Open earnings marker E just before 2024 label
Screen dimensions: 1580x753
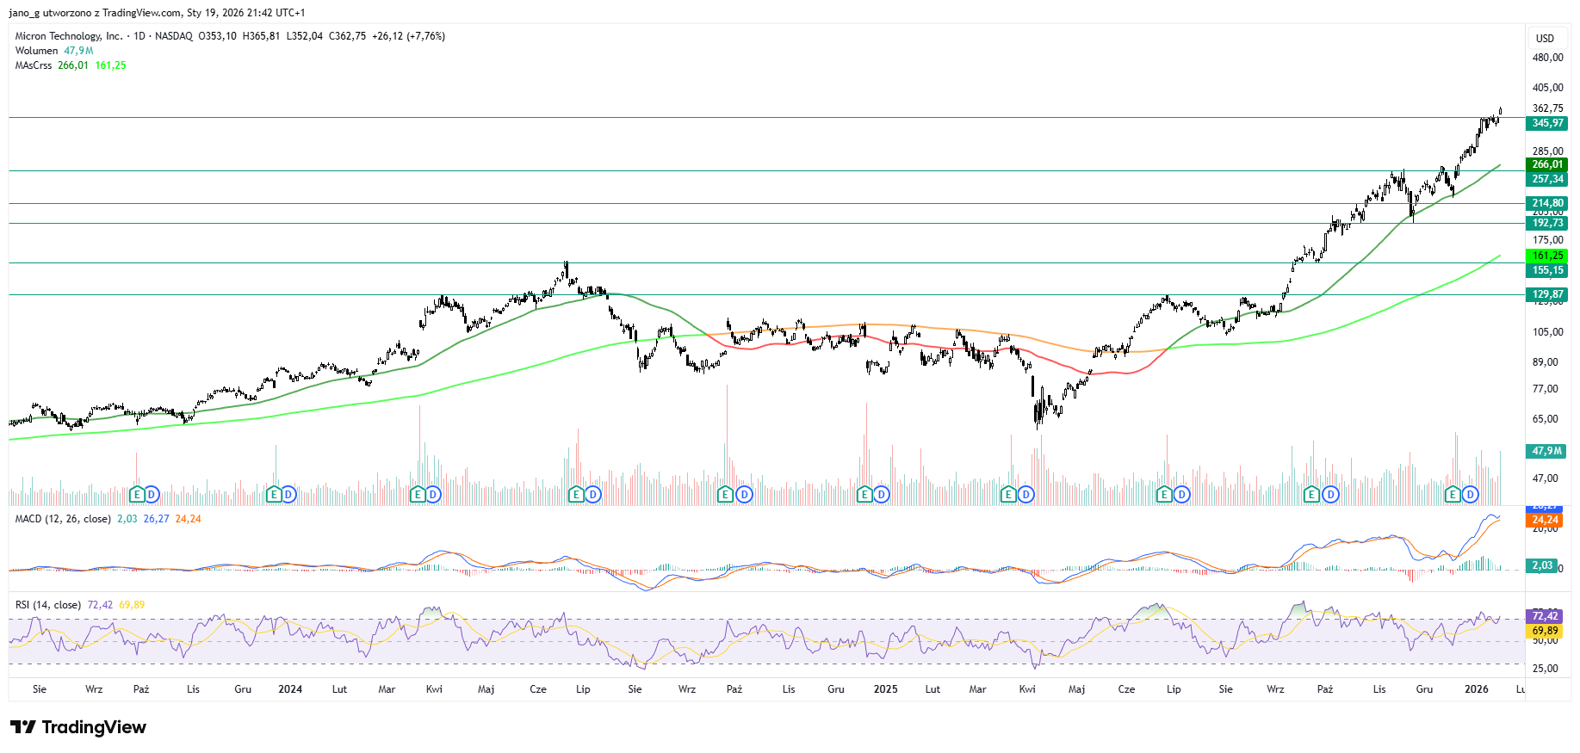coord(274,494)
